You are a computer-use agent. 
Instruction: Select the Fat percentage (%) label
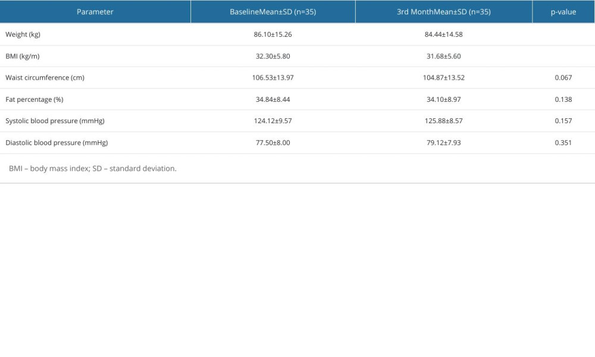[x=34, y=99]
